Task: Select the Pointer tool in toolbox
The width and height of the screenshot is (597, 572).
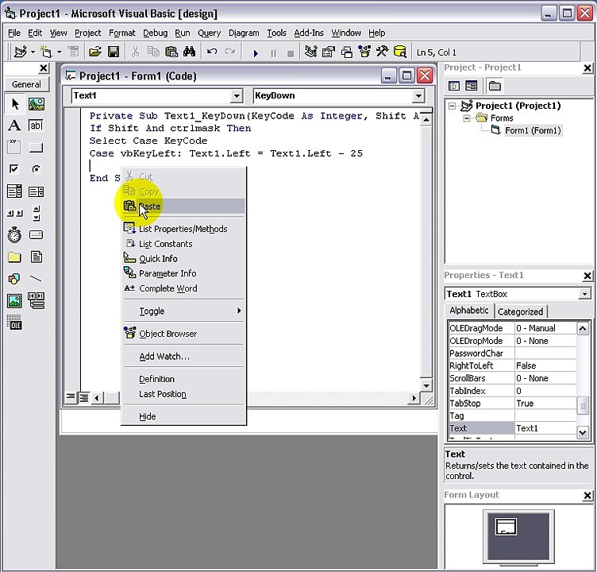Action: 14,104
